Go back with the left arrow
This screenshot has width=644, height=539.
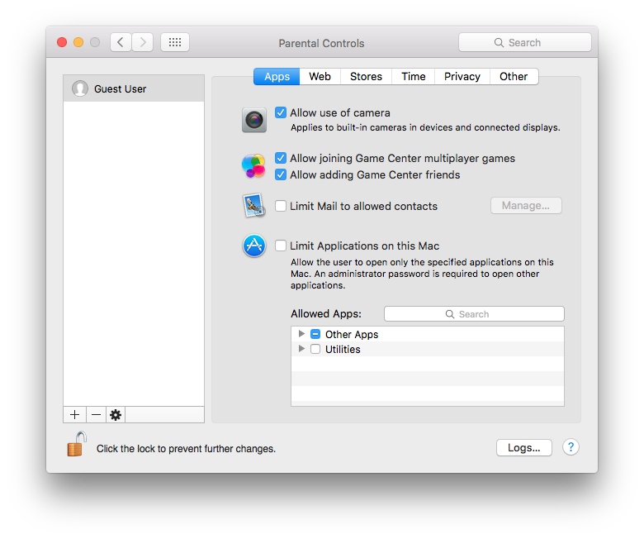point(121,42)
